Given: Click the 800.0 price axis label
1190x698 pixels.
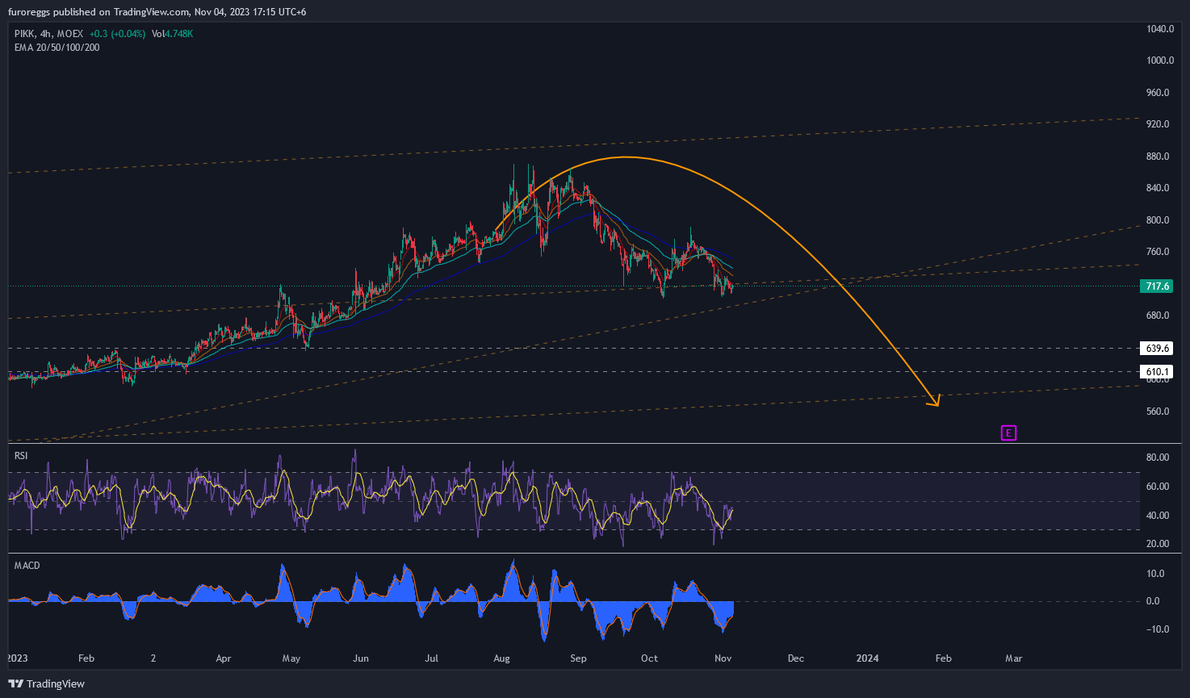Looking at the screenshot, I should click(1158, 220).
